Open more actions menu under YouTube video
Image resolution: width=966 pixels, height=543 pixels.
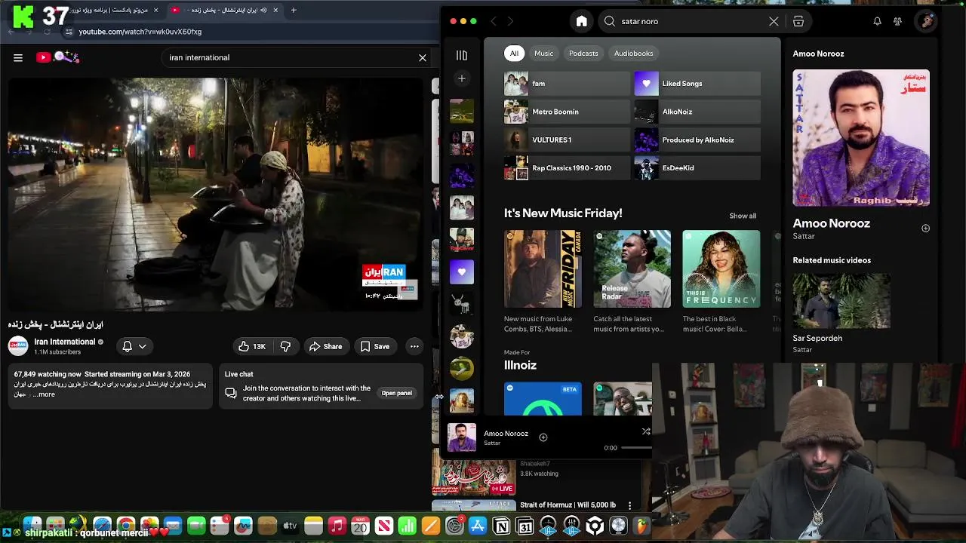click(414, 346)
